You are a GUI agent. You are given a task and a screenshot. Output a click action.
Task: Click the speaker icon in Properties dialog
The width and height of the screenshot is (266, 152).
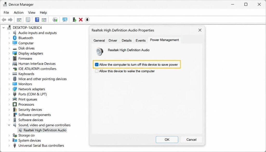pyautogui.click(x=99, y=51)
